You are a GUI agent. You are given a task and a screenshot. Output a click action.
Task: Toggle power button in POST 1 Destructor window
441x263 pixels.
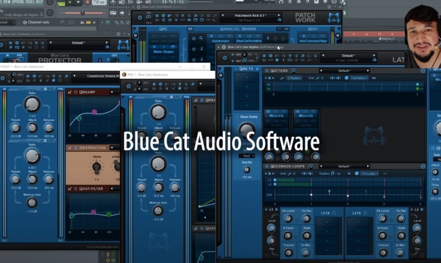[2, 78]
